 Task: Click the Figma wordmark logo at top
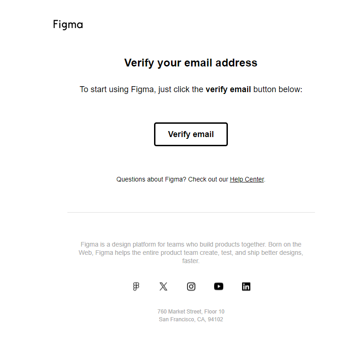[x=68, y=24]
